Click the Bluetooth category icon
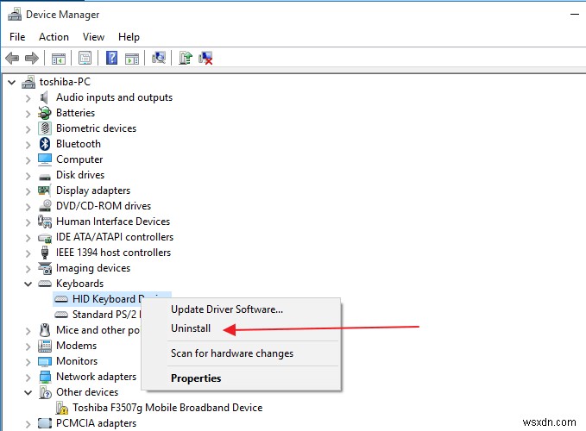The image size is (586, 431). point(45,144)
